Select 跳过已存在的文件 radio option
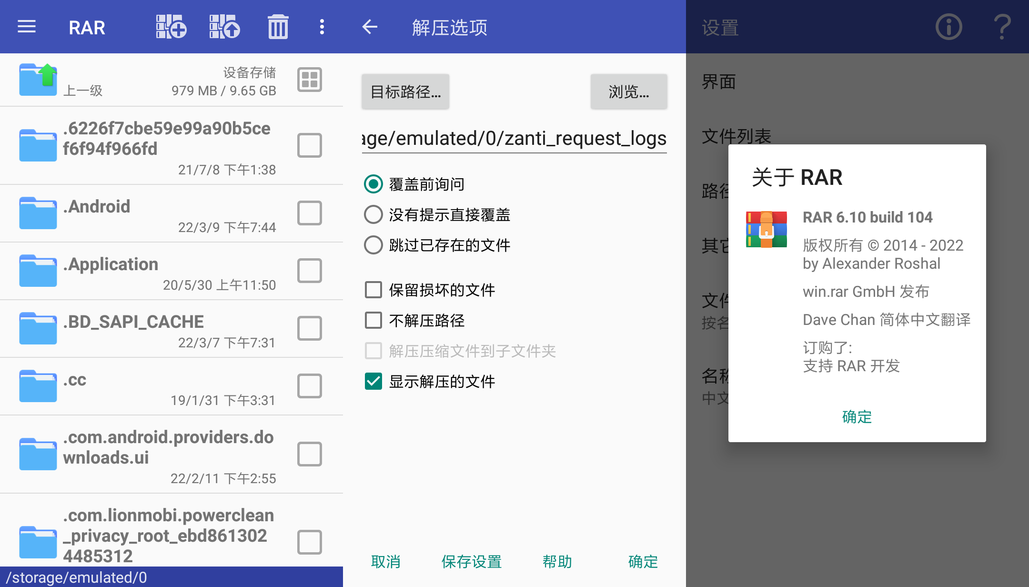 tap(373, 245)
